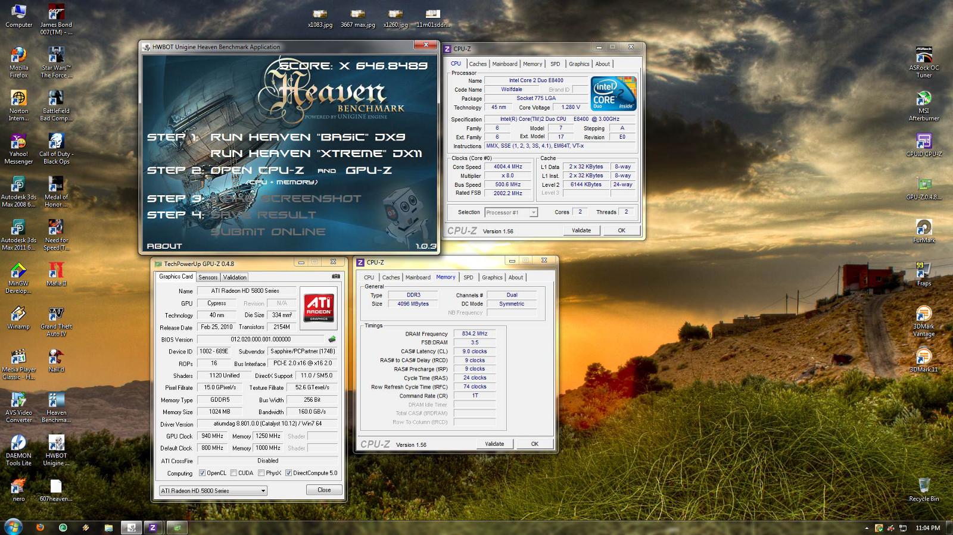Select the Media Player Classic desktop icon
Viewport: 953px width, 535px height.
tap(18, 364)
